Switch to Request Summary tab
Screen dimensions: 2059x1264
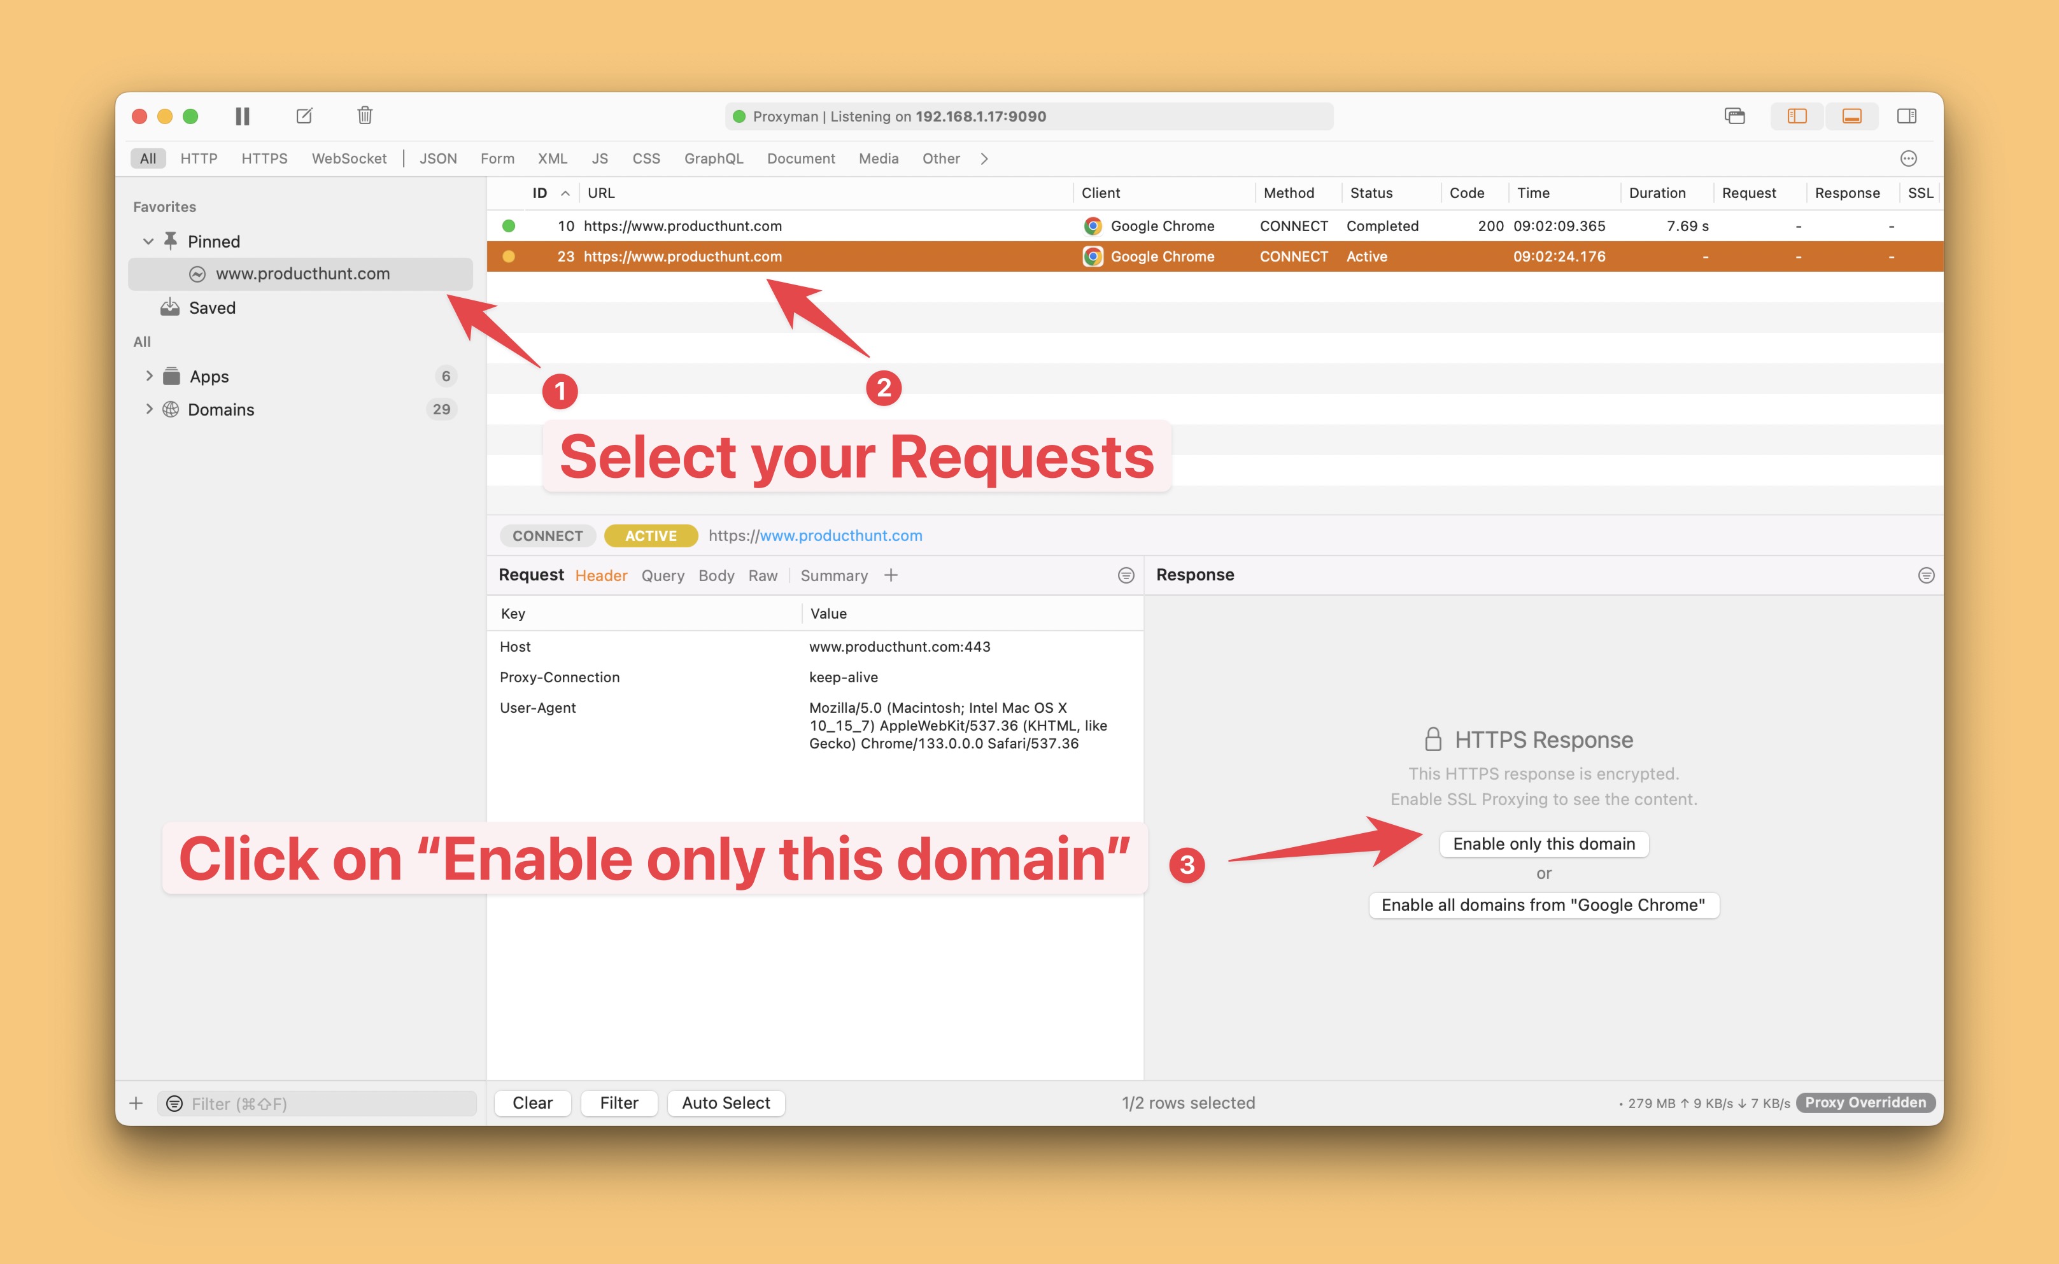tap(834, 575)
